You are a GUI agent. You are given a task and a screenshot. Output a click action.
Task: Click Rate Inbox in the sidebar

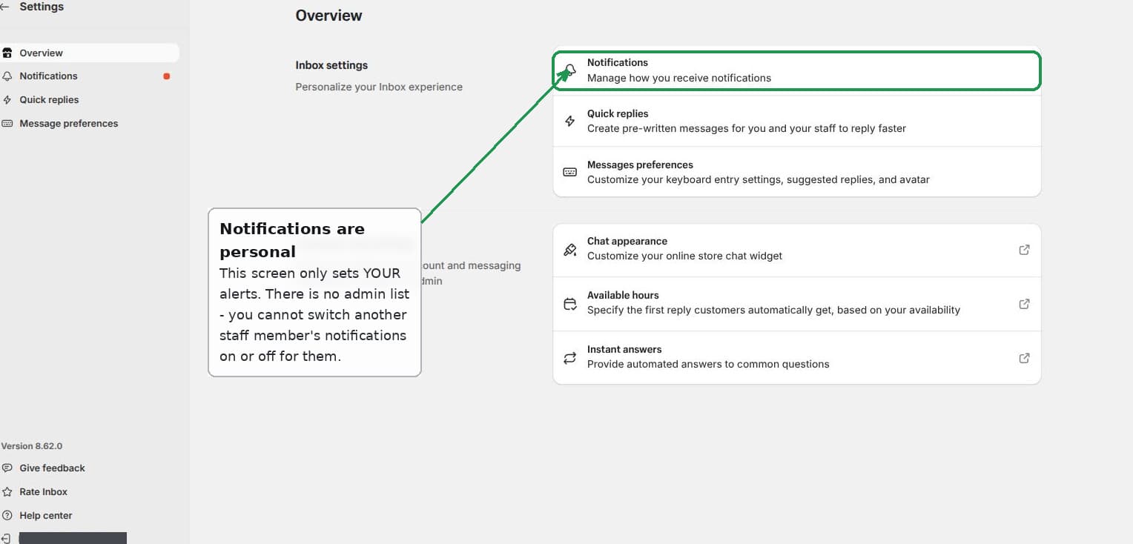tap(43, 492)
